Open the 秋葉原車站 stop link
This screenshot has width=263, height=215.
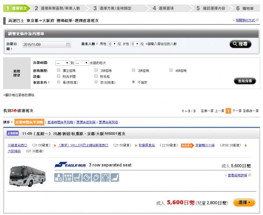(147, 145)
